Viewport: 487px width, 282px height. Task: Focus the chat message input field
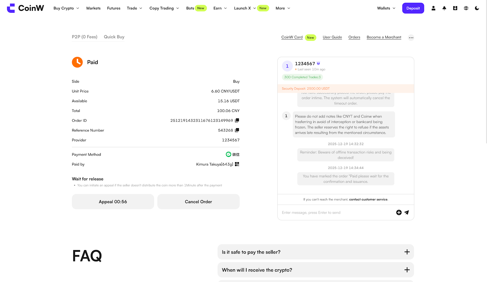click(x=335, y=213)
